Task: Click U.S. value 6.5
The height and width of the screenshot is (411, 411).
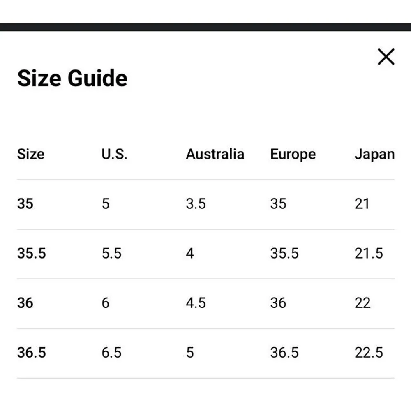Action: point(112,353)
